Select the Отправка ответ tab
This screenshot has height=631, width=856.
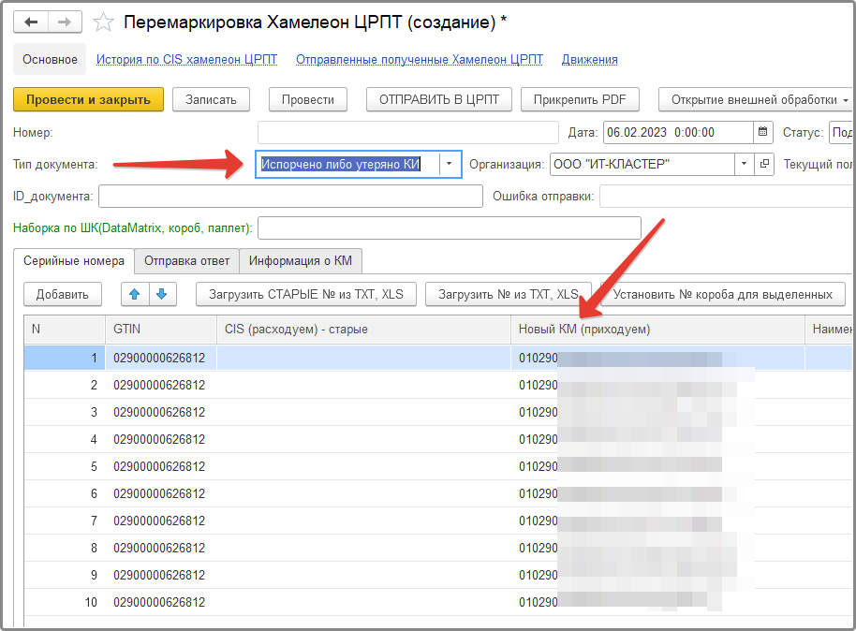tap(186, 261)
